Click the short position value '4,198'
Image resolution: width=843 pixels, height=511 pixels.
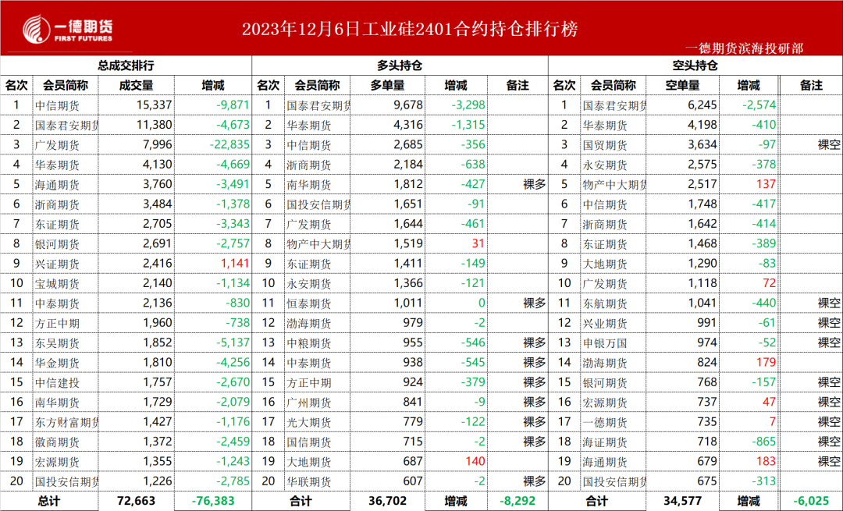702,125
